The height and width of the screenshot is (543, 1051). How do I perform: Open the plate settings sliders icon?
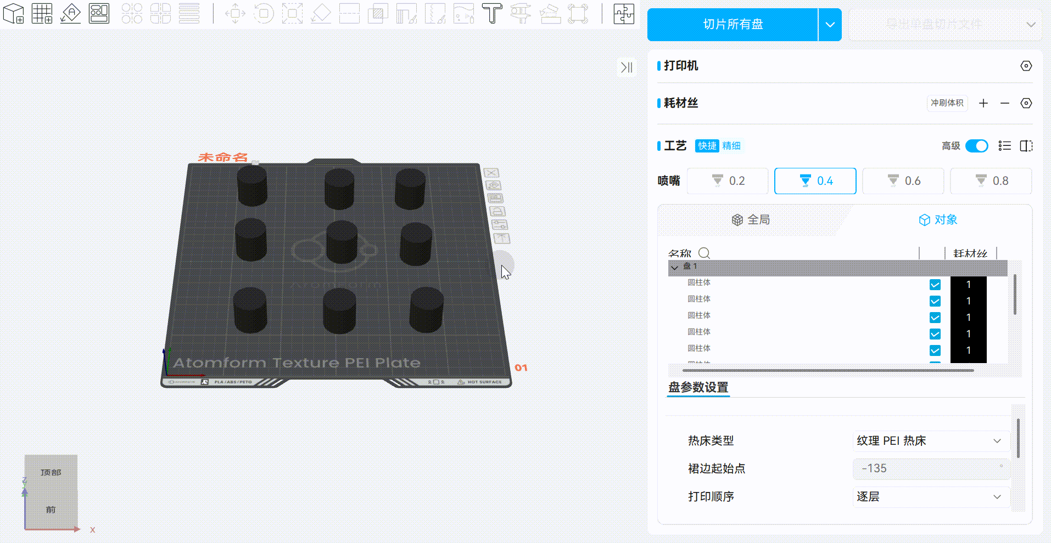click(500, 224)
